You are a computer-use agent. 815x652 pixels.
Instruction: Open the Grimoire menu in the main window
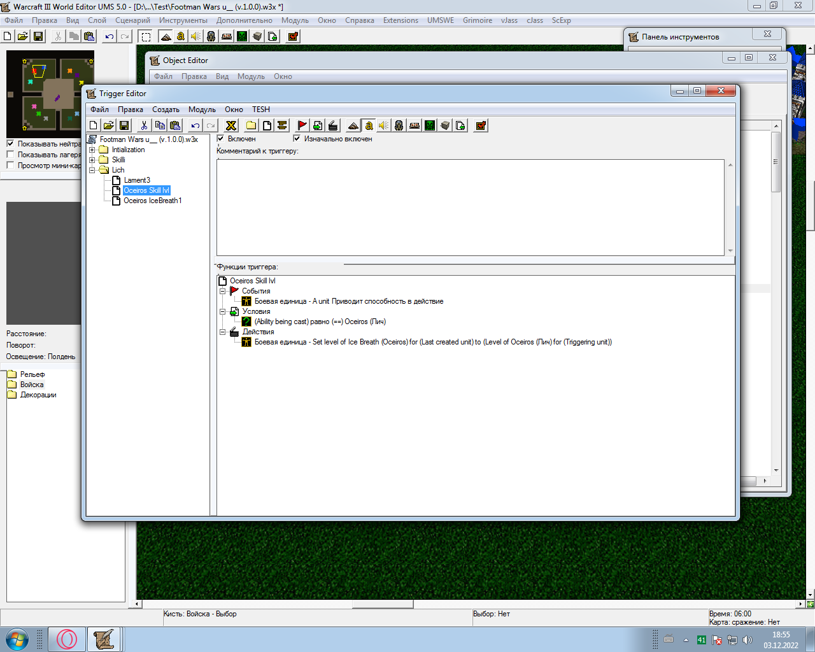(478, 20)
